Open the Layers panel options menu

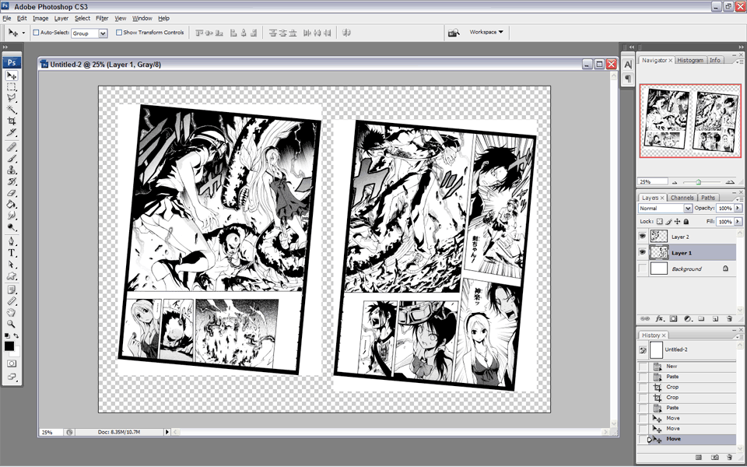738,198
